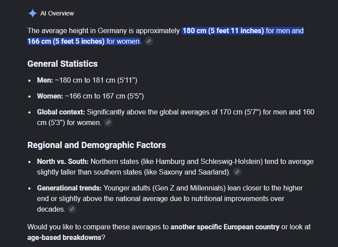Click the bold 'Generational trends:' label
Viewport: 338px width, 247px height.
click(x=70, y=188)
